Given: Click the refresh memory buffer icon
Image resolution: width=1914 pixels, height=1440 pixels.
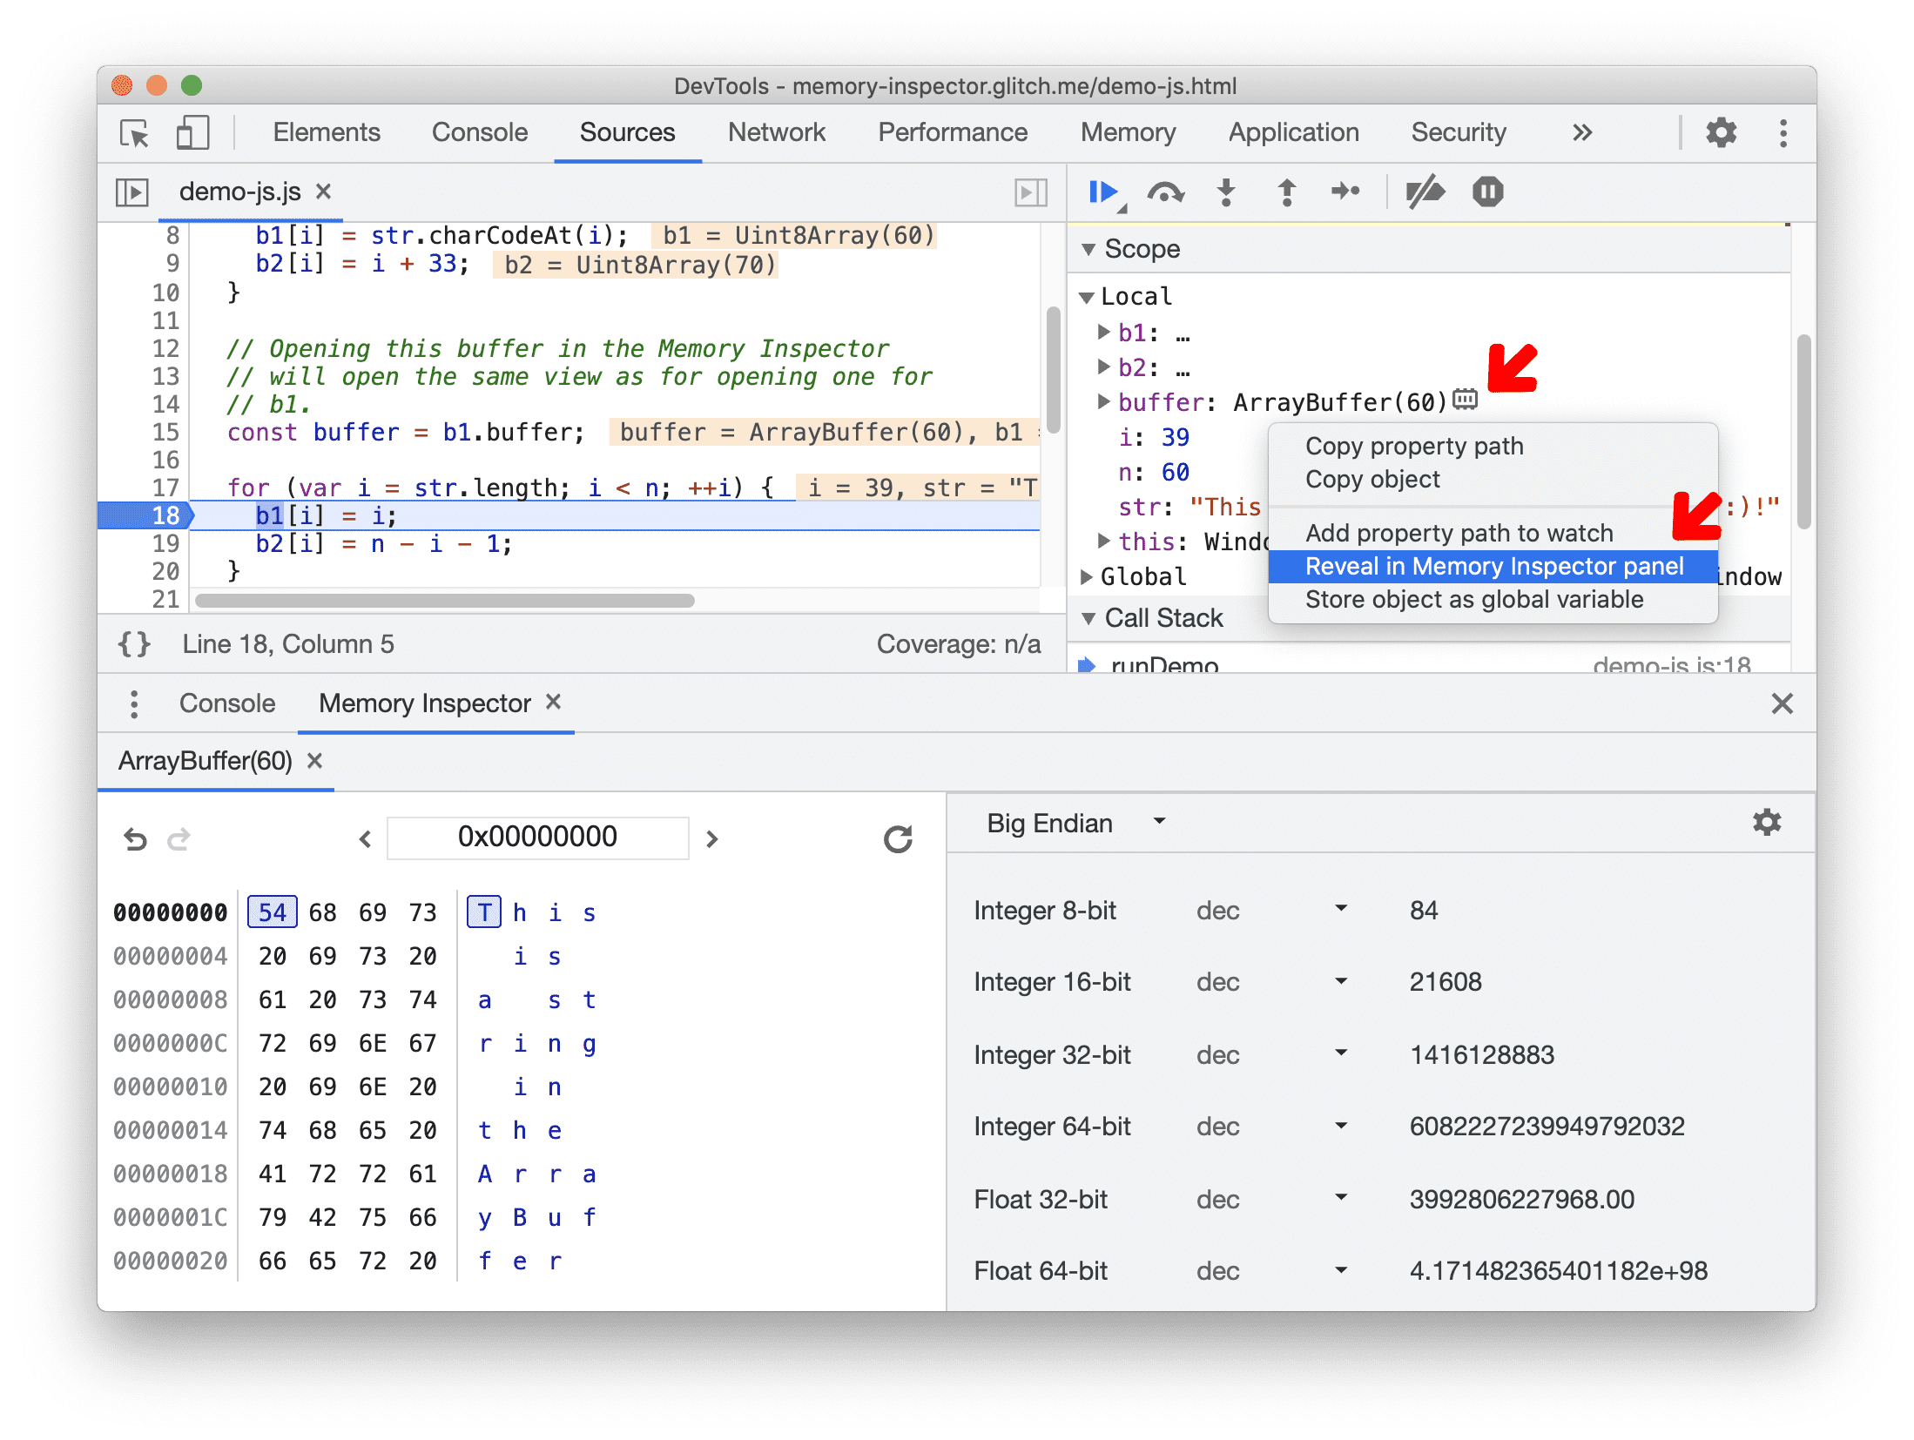Looking at the screenshot, I should (900, 838).
